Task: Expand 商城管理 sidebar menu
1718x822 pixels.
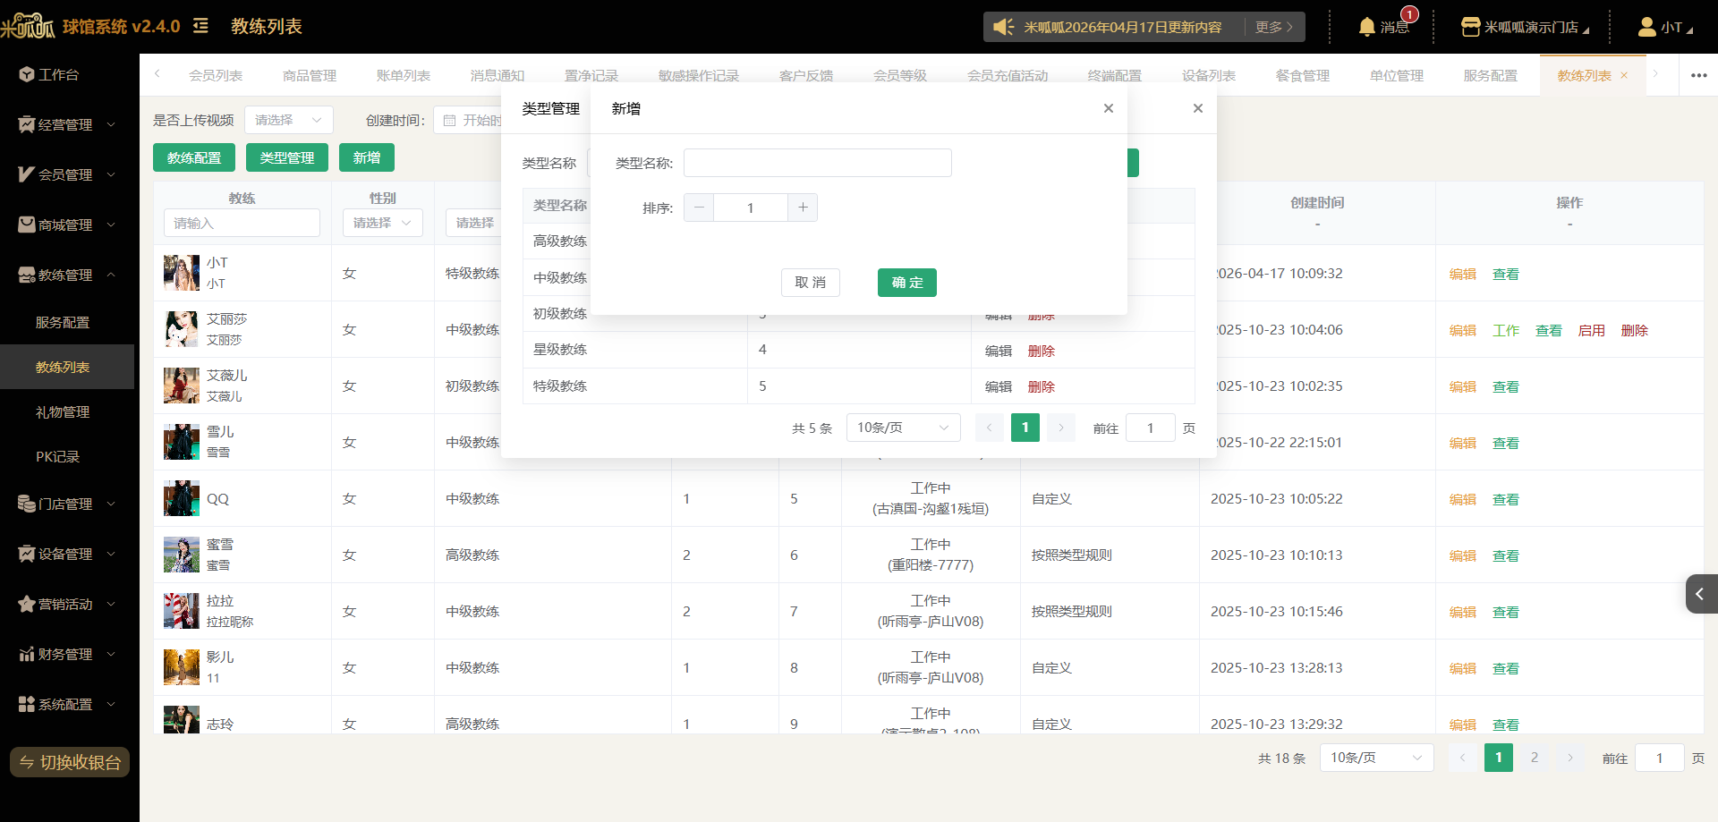Action: tap(67, 225)
